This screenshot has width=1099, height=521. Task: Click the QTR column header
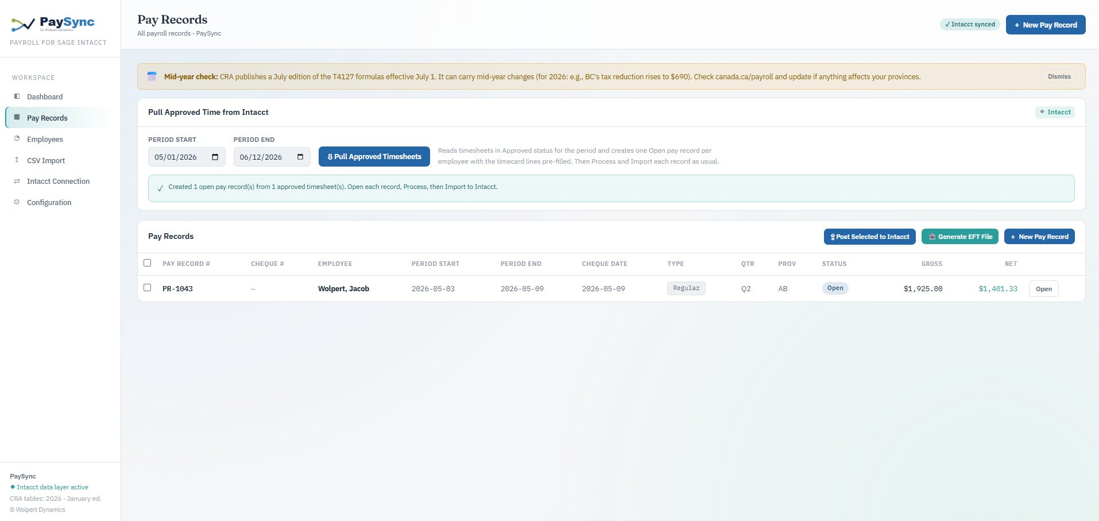[x=748, y=264]
